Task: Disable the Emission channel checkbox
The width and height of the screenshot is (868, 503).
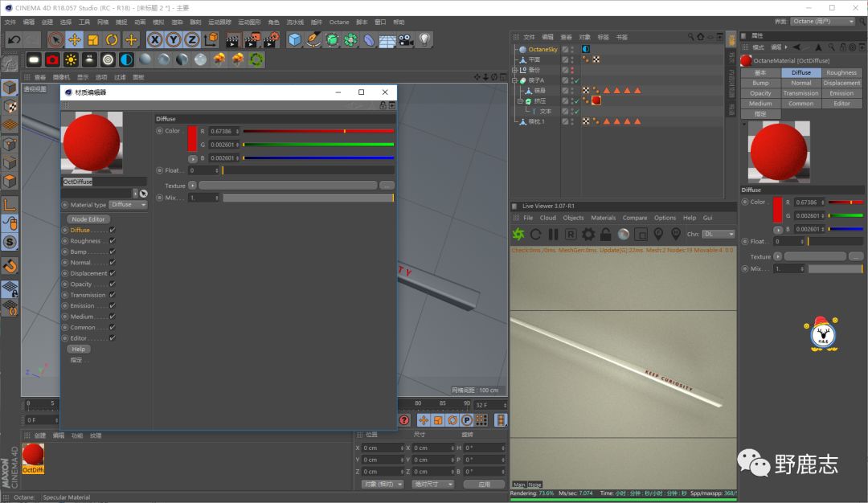Action: pyautogui.click(x=113, y=306)
